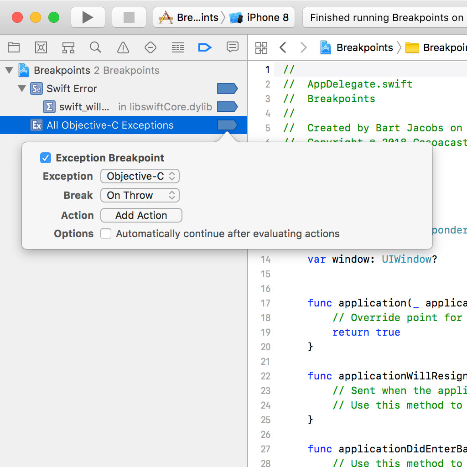Click Breakpoints in the editor jump bar

pyautogui.click(x=364, y=47)
